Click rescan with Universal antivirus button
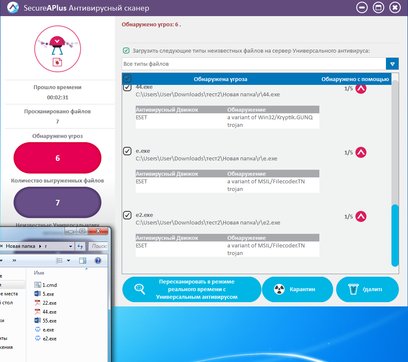The image size is (408, 362). (x=192, y=289)
